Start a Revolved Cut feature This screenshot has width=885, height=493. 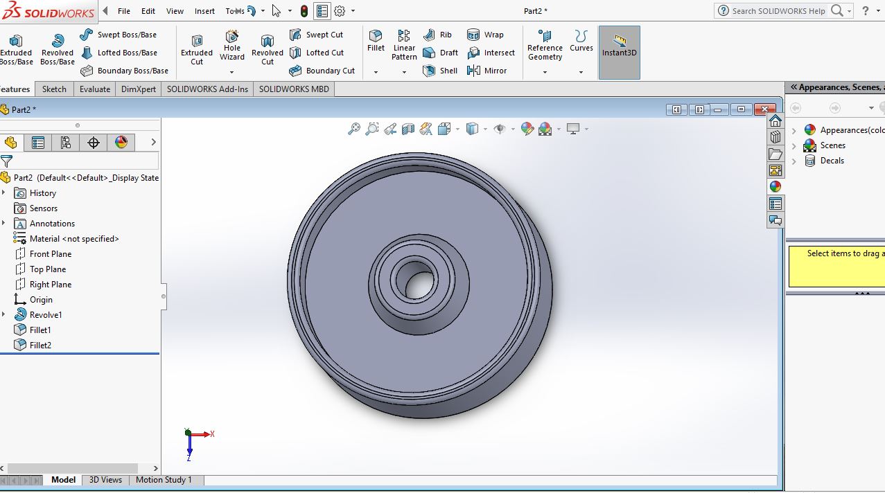click(268, 48)
